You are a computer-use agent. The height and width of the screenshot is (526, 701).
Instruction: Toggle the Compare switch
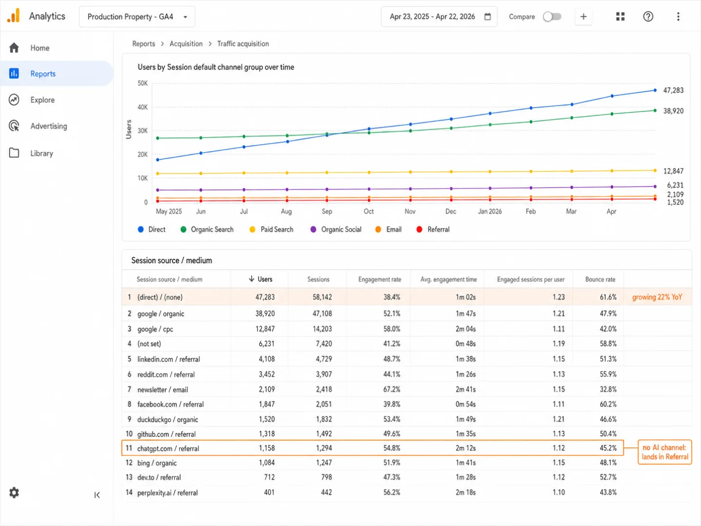click(552, 17)
